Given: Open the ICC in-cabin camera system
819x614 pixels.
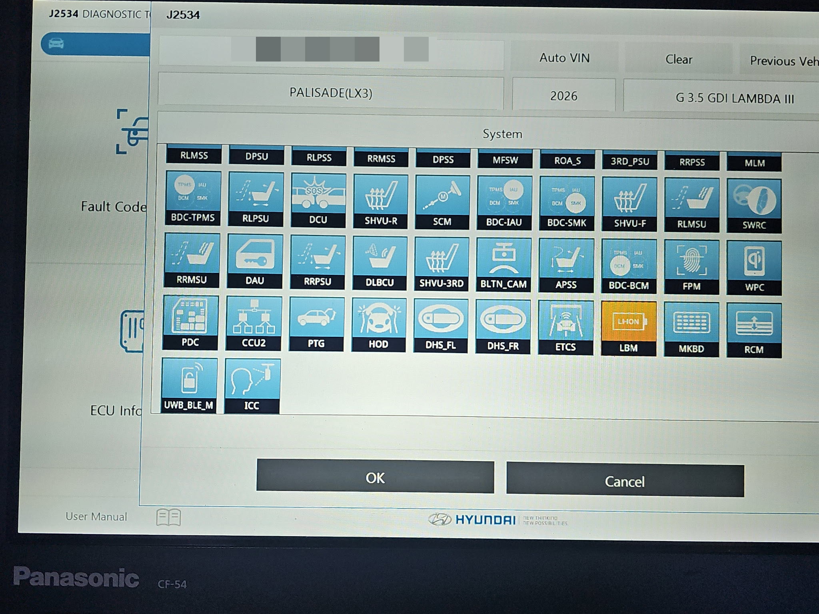Looking at the screenshot, I should (x=252, y=386).
